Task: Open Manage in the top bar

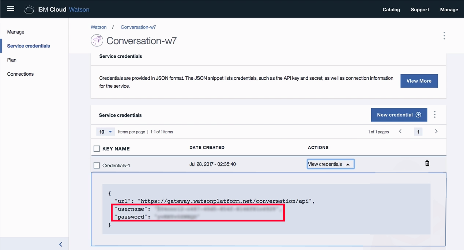Action: (449, 10)
